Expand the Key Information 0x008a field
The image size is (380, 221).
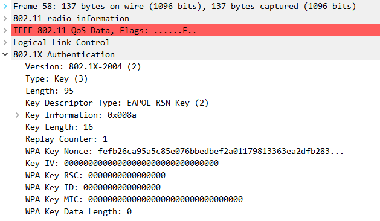(x=17, y=115)
